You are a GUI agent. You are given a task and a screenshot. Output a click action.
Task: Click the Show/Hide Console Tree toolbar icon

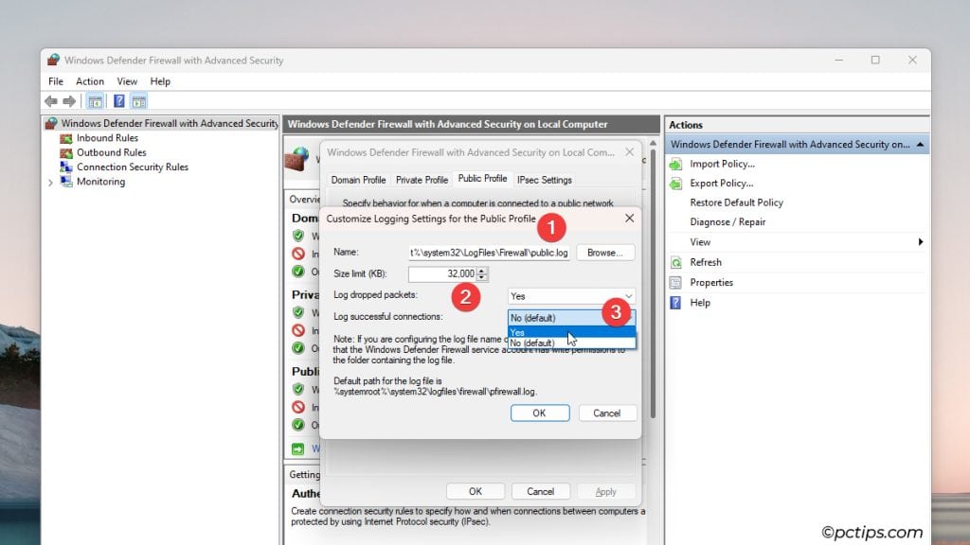click(95, 101)
